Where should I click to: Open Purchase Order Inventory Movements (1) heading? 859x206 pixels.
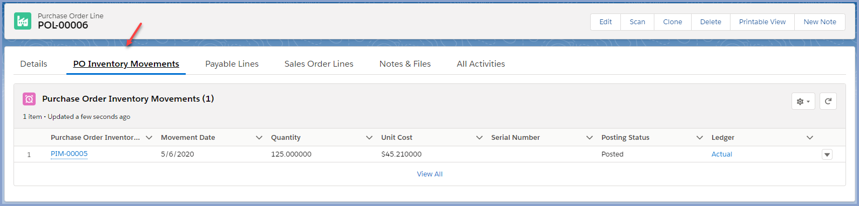click(x=128, y=99)
